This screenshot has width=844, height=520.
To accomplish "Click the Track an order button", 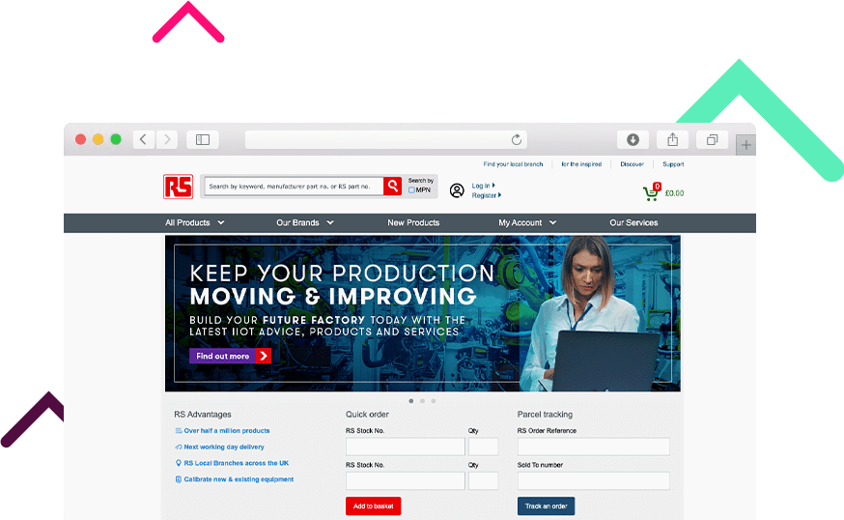I will [546, 506].
